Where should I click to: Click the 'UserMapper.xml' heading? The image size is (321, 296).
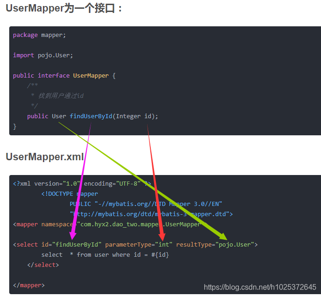pos(45,157)
